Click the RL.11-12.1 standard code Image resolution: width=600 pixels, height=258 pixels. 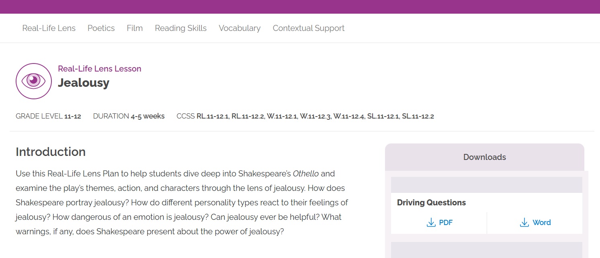pyautogui.click(x=213, y=117)
